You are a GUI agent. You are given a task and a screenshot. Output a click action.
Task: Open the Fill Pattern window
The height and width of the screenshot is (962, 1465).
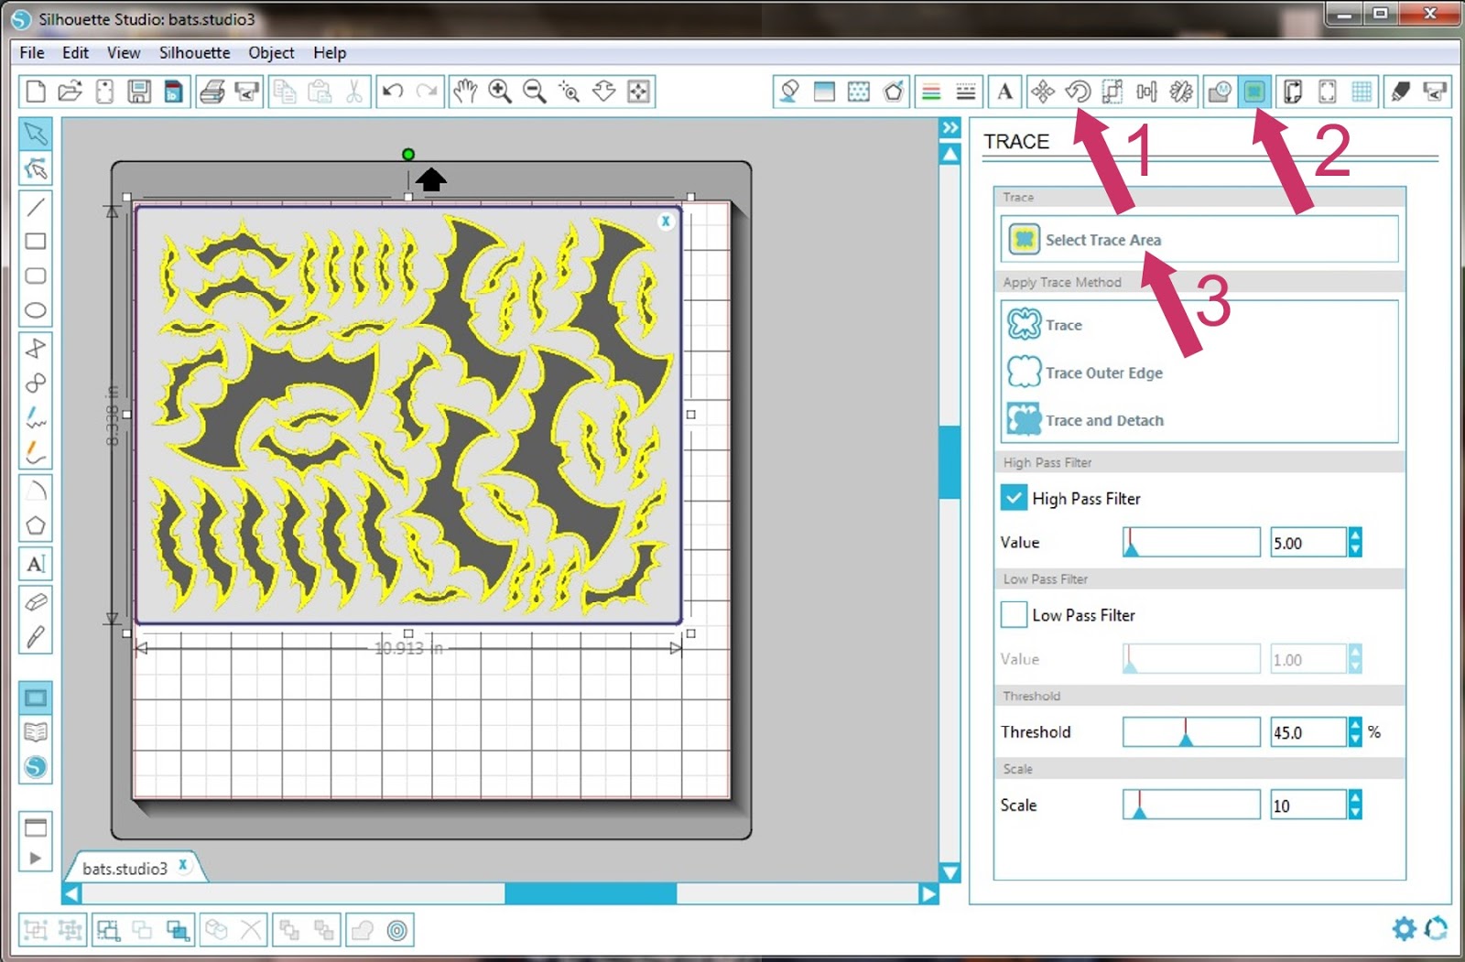859,92
